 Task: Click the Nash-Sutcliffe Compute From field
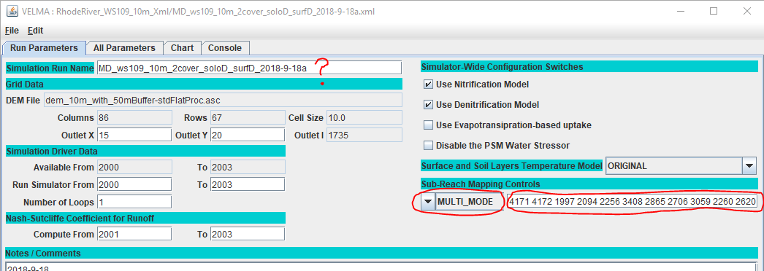(x=134, y=234)
